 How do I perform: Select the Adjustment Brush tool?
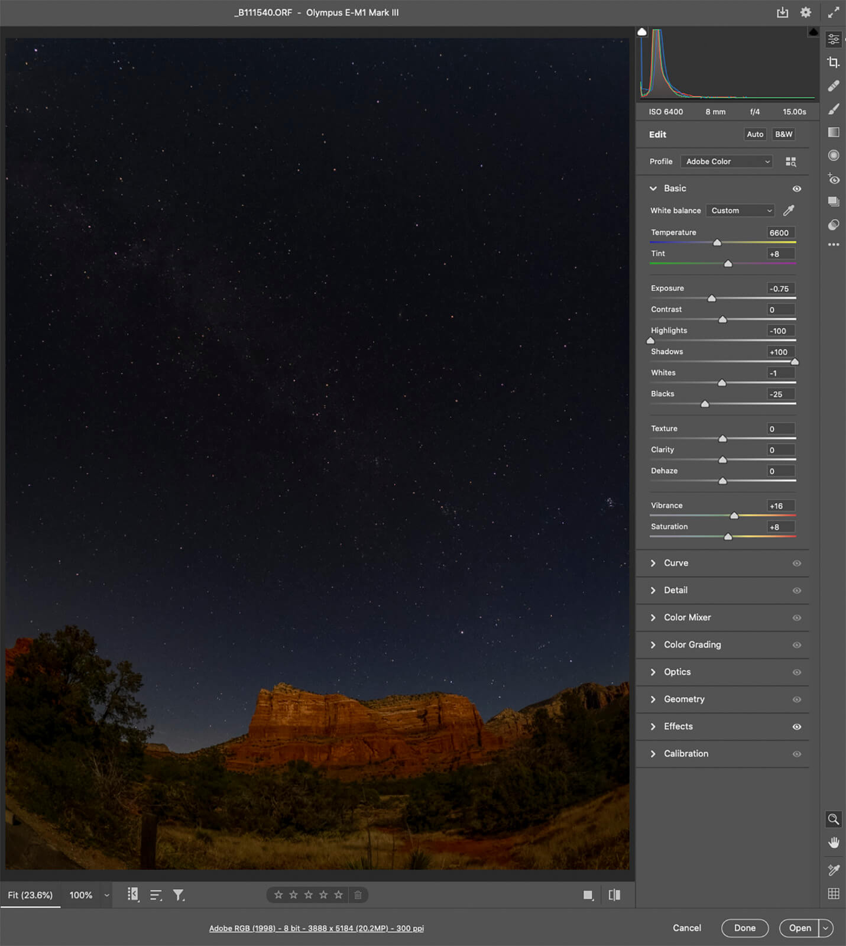833,109
